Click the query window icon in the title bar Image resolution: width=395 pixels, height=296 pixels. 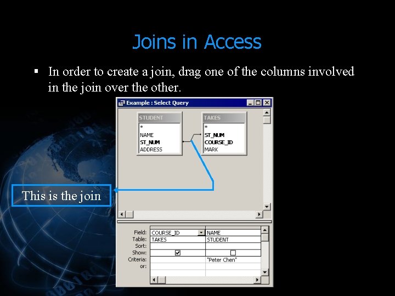[x=122, y=103]
